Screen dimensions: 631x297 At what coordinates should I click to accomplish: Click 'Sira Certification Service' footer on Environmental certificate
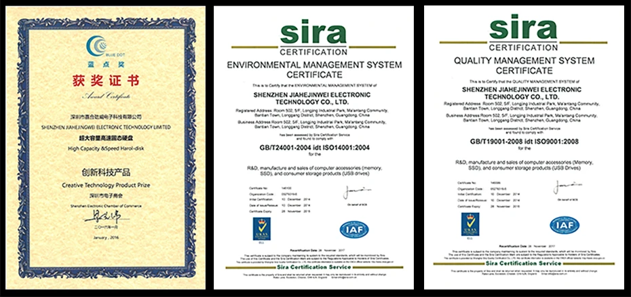point(314,267)
